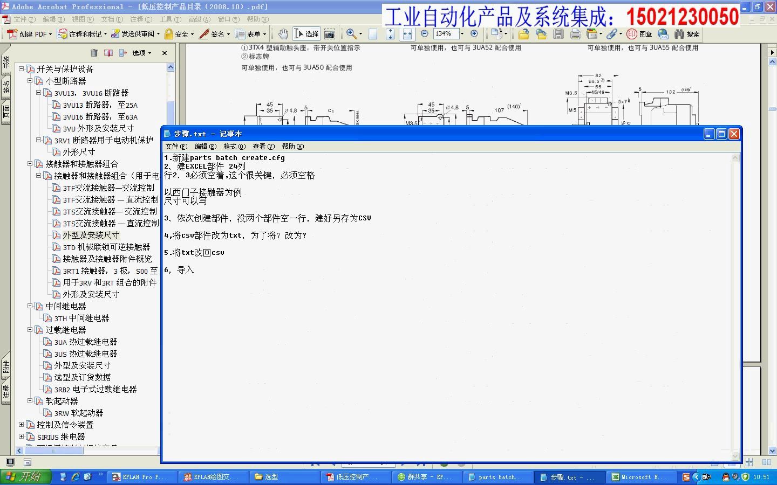Switch to Microsoft Excel taskbar window
777x485 pixels.
641,477
